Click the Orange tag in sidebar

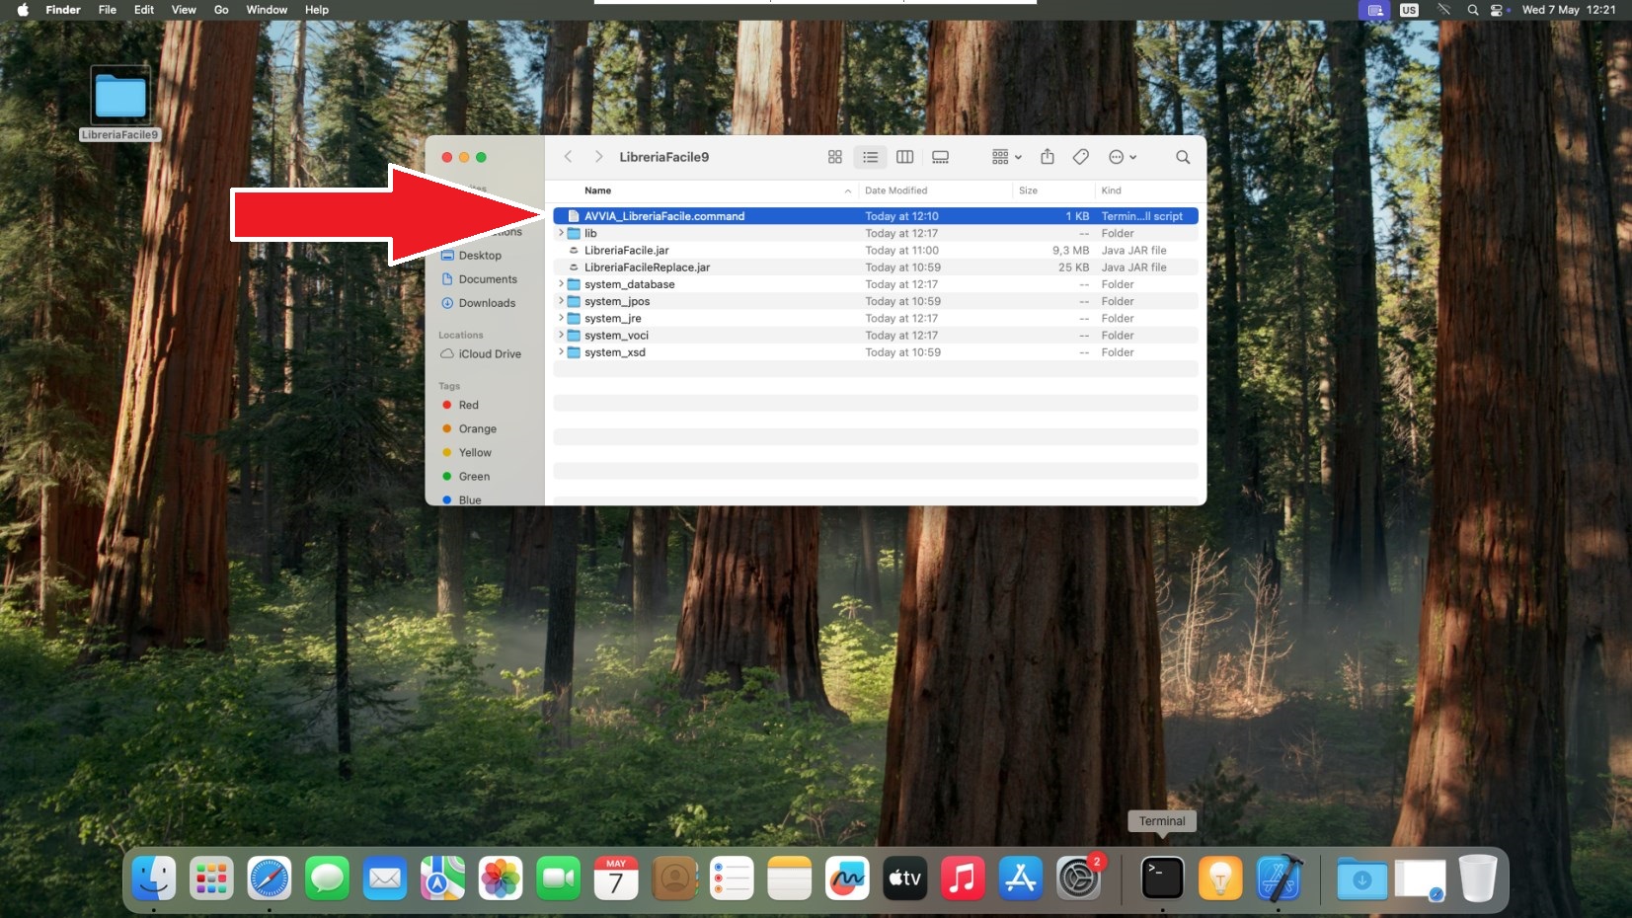tap(477, 428)
